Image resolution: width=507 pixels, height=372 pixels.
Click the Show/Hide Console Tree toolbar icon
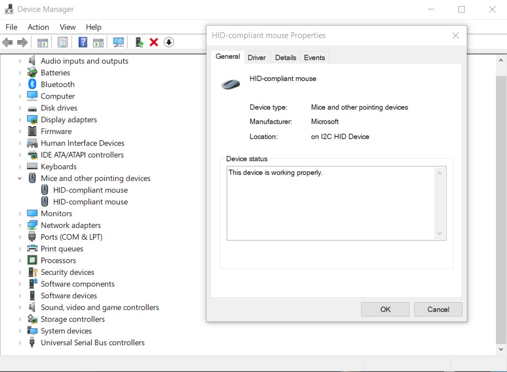coord(42,42)
